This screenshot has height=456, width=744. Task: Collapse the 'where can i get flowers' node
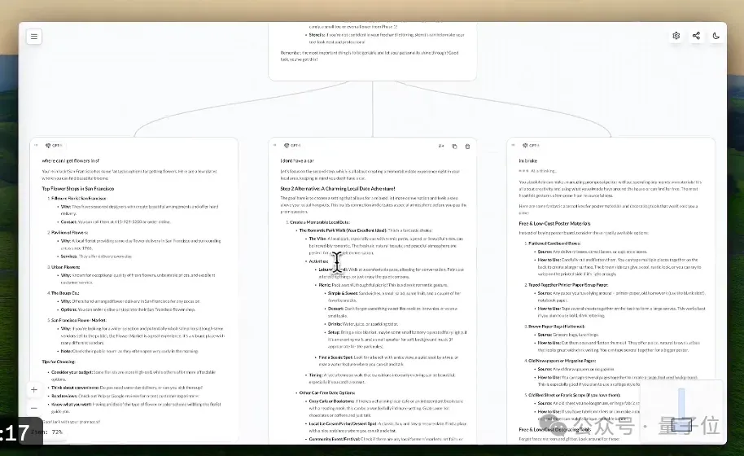(x=36, y=145)
